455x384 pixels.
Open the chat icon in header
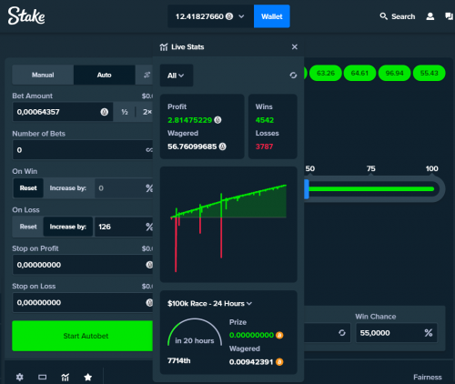tap(449, 16)
